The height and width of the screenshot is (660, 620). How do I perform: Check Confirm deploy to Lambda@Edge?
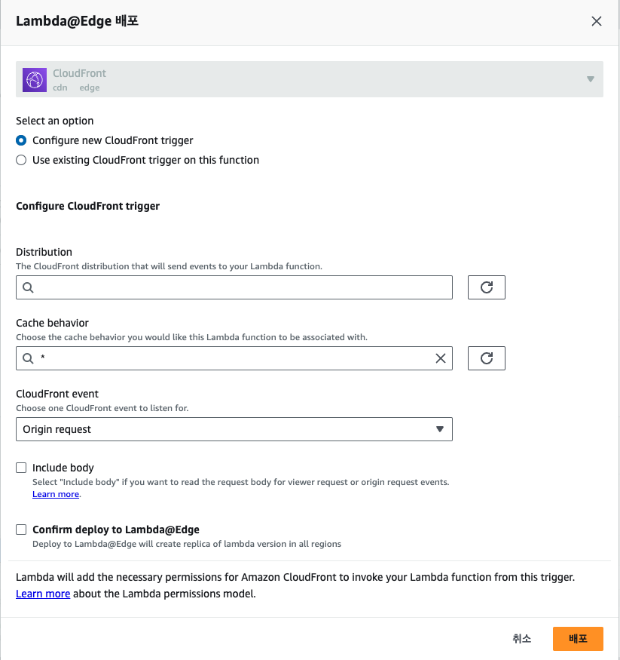coord(22,530)
